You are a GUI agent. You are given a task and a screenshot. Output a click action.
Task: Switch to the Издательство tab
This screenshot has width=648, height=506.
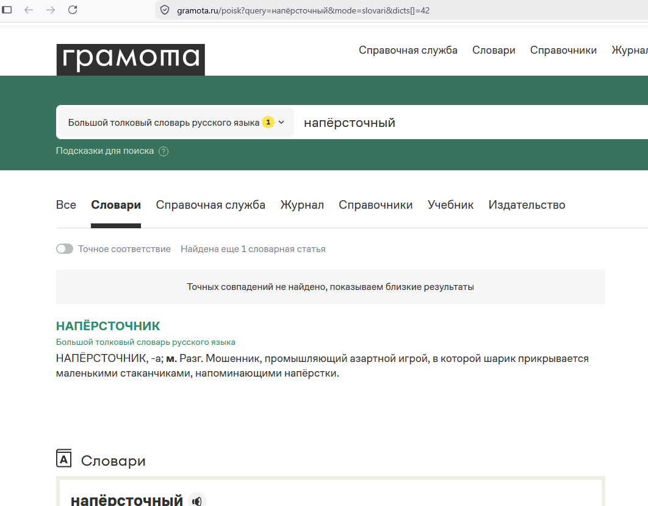pos(527,205)
